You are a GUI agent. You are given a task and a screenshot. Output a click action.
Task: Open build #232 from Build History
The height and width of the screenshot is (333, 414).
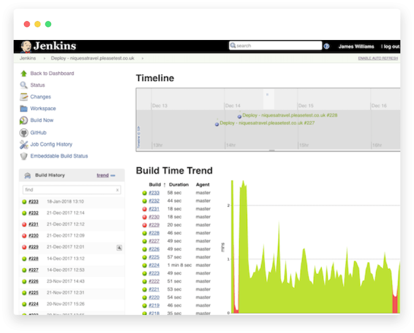coord(34,213)
